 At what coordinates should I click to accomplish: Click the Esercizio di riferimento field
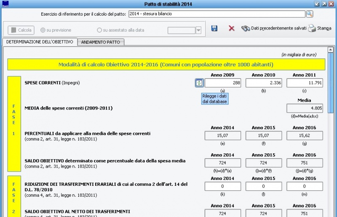[217, 14]
